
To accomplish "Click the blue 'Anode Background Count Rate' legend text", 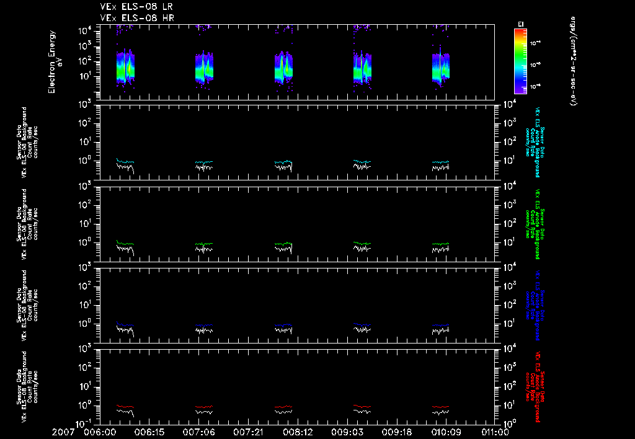I will coord(535,305).
